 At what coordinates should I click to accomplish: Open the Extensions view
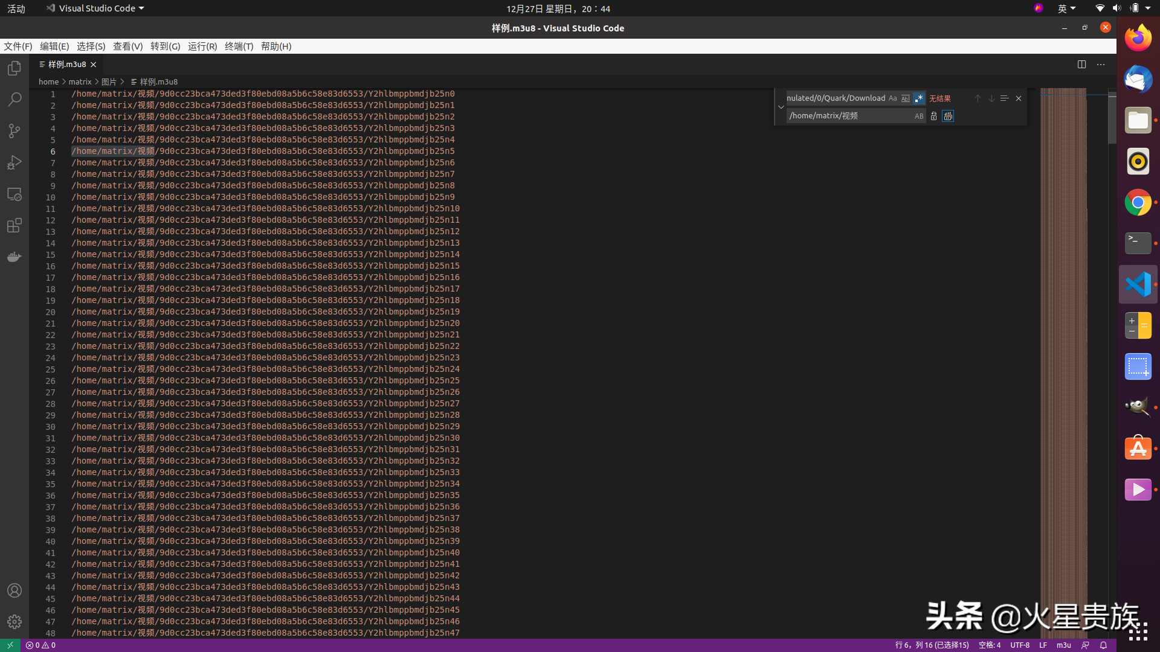(x=14, y=226)
